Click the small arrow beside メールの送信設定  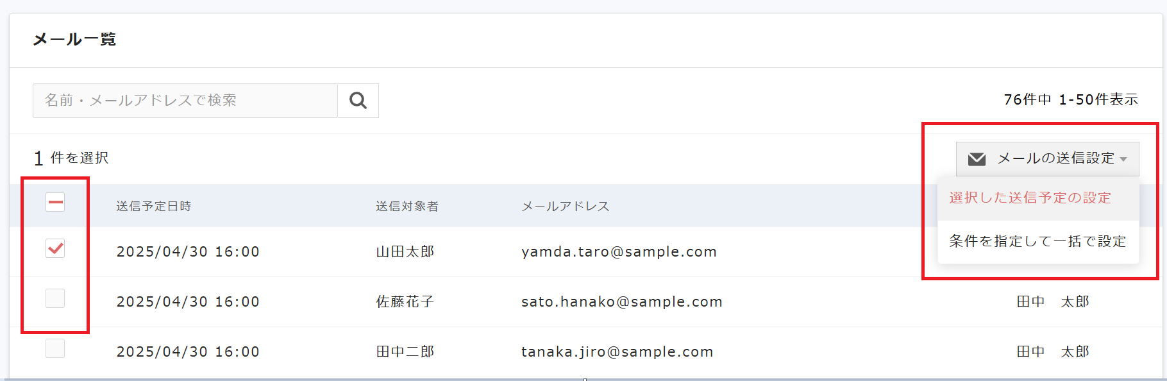[1123, 159]
